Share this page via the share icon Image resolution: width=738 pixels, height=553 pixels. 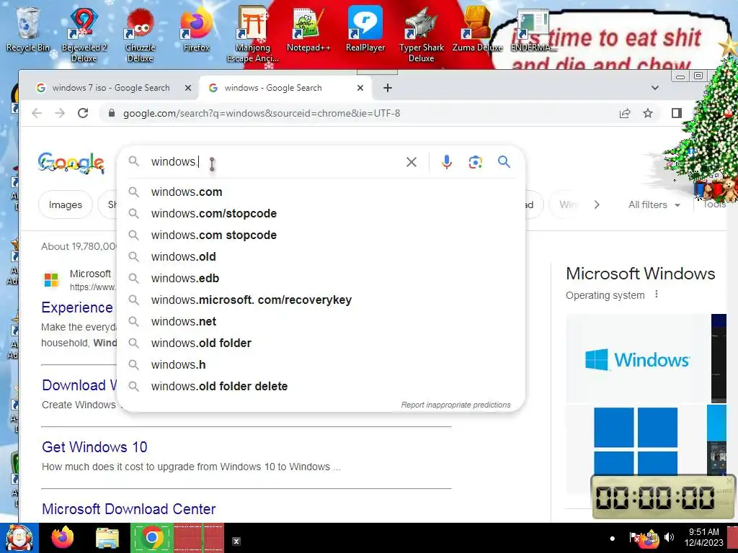[625, 113]
